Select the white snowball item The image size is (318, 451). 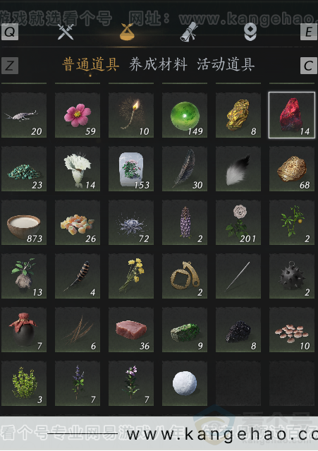pos(185,383)
